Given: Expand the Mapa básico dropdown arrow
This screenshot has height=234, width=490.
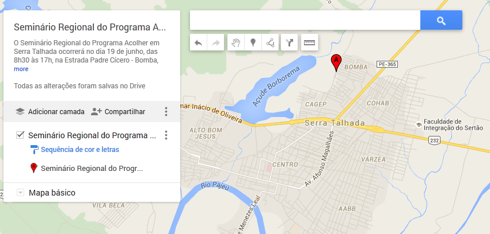Looking at the screenshot, I should [x=20, y=193].
